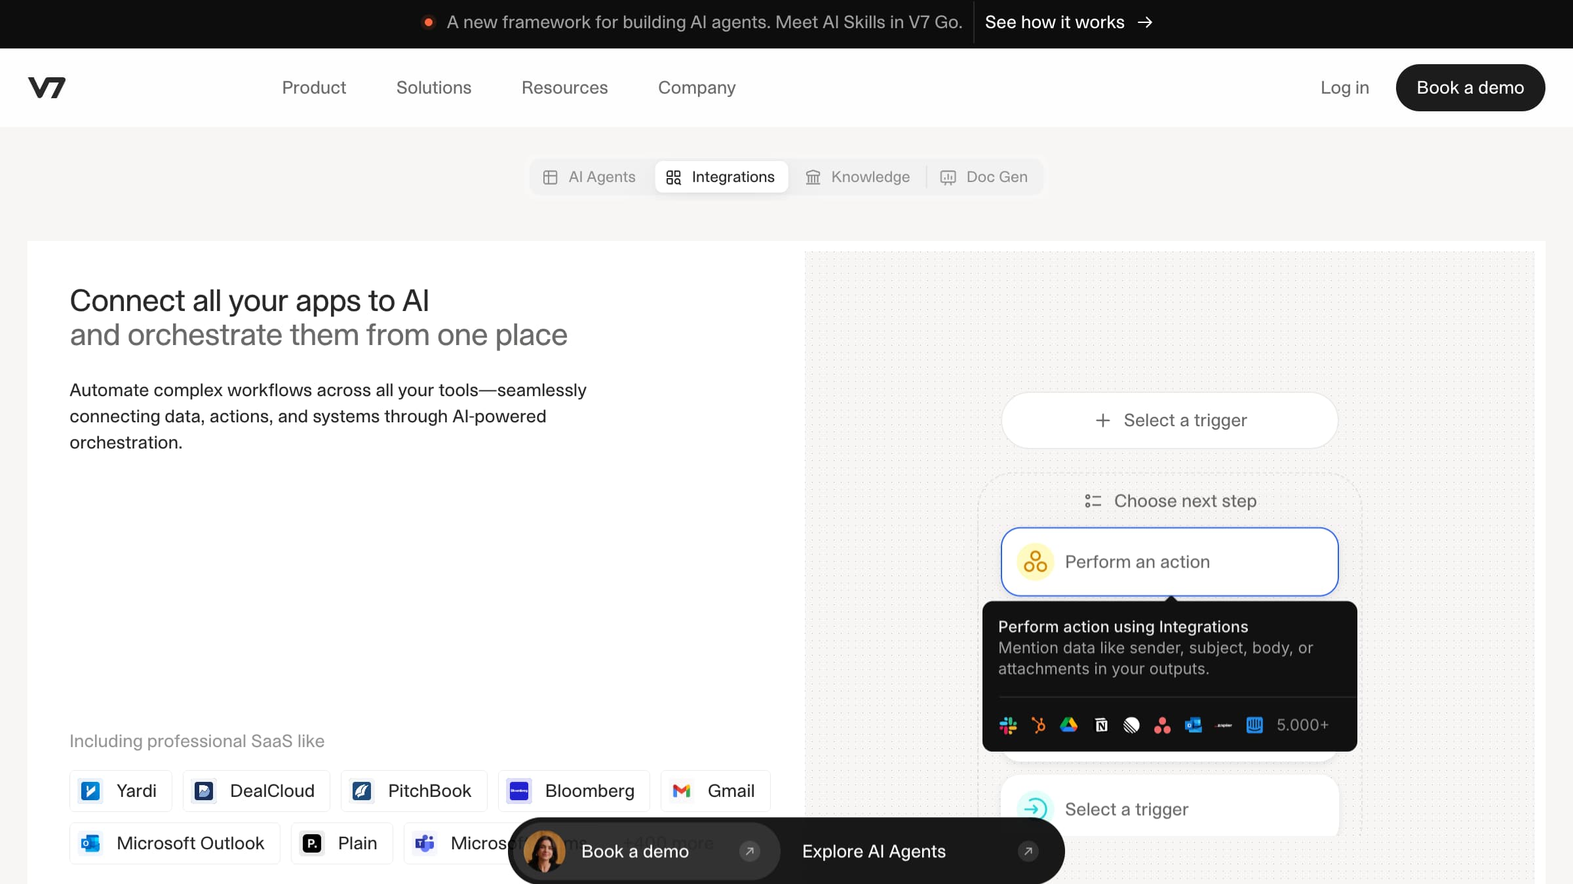Click the Slack icon in the integrations tooltip
Image resolution: width=1573 pixels, height=884 pixels.
tap(1008, 725)
